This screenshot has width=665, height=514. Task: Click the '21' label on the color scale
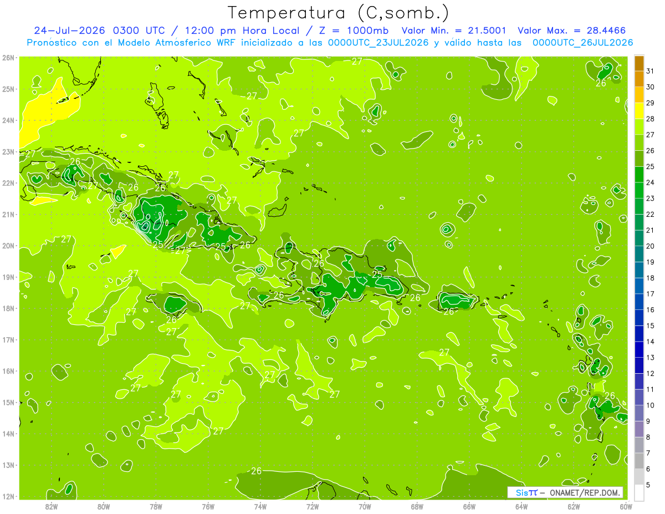pyautogui.click(x=650, y=230)
